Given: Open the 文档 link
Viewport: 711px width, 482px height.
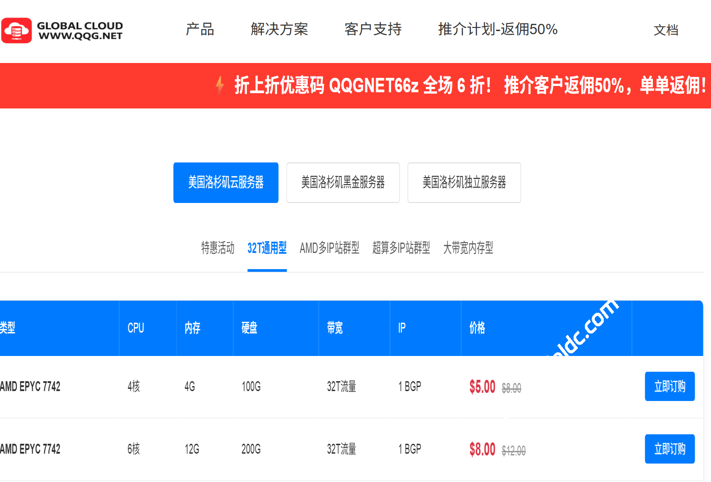Looking at the screenshot, I should (666, 30).
